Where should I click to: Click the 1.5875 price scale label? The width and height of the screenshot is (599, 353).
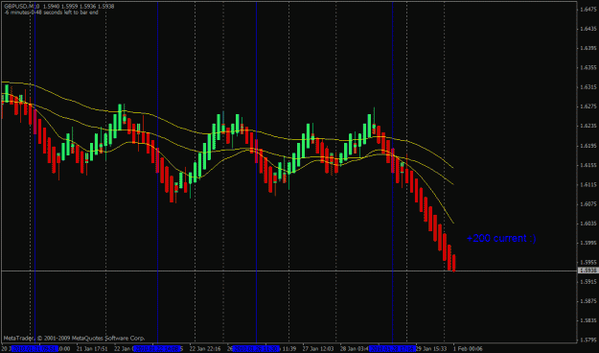pos(588,301)
